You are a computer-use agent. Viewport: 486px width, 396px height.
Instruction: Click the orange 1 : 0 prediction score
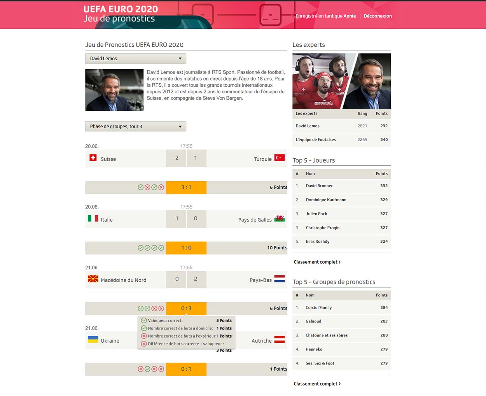click(x=186, y=248)
